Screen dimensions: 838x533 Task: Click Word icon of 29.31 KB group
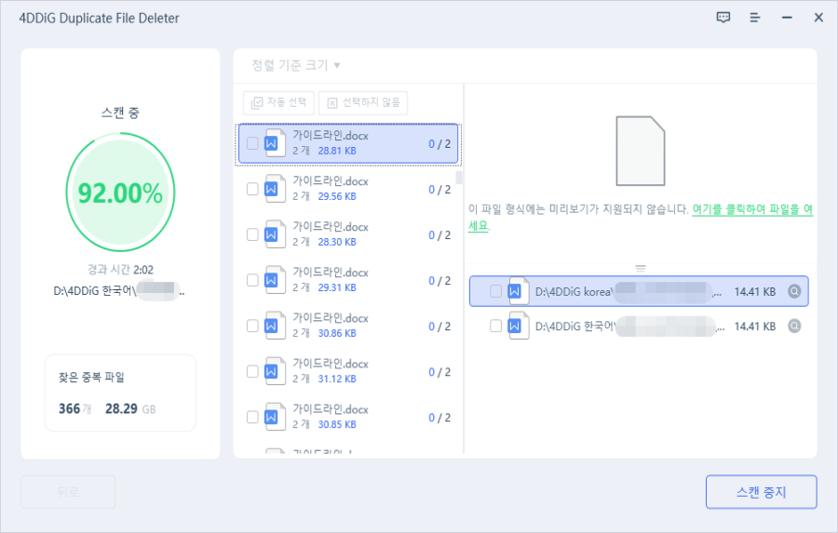[x=276, y=280]
